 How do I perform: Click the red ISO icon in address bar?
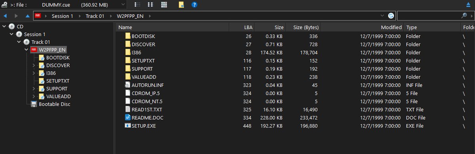pos(38,16)
